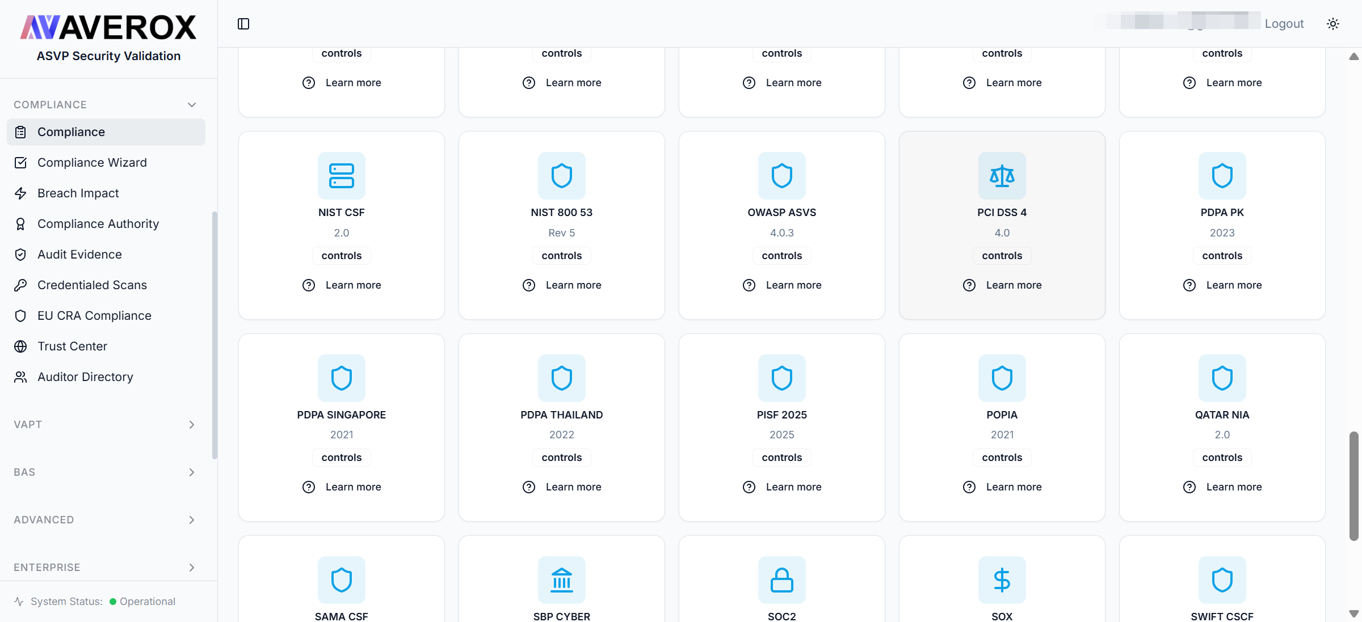Image resolution: width=1362 pixels, height=622 pixels.
Task: Click the PCI DSS 4 scales icon
Action: tap(1002, 176)
